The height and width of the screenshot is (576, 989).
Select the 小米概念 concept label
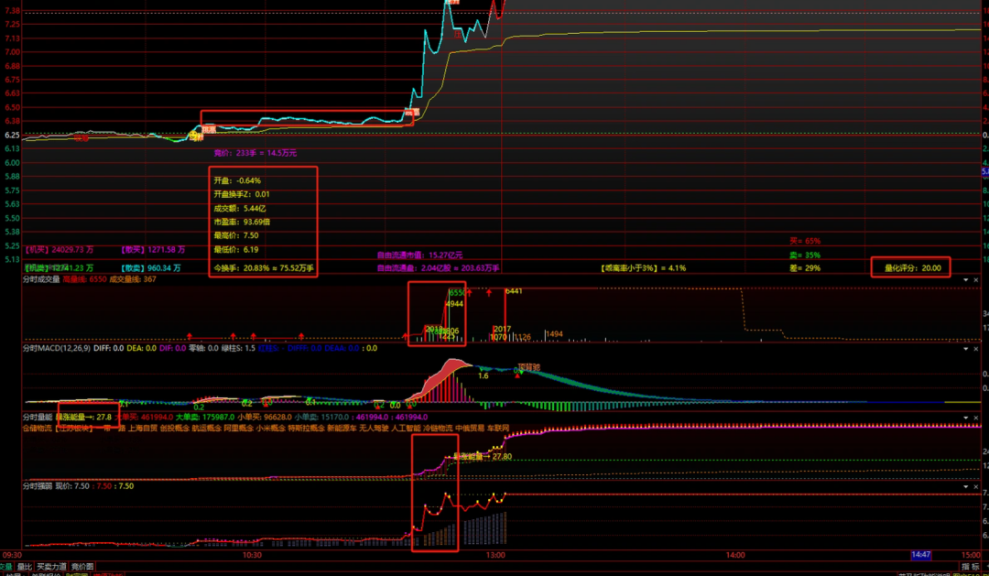pyautogui.click(x=270, y=429)
